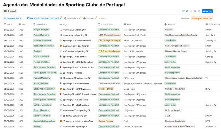Screen dimensions: 221x129
Task: Click the Redefinir button
Action: click(x=185, y=19)
